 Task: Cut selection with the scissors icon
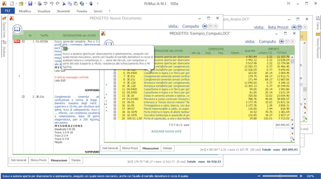tap(64, 4)
